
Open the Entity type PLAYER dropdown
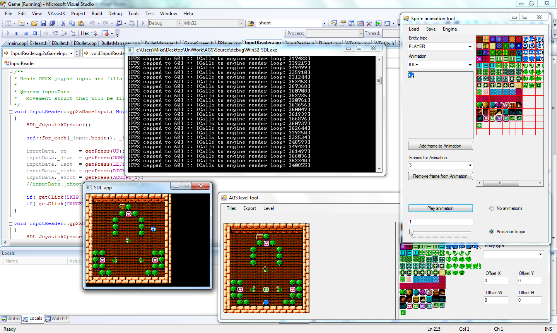click(x=470, y=46)
